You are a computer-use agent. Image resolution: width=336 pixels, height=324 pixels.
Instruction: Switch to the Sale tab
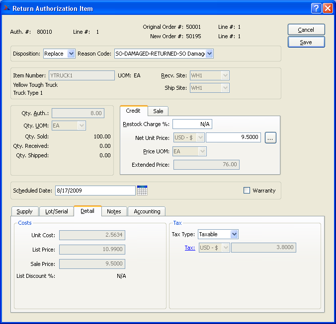click(158, 111)
